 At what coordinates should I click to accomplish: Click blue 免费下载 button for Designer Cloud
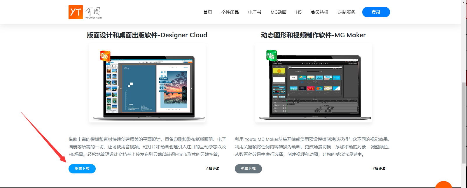point(82,169)
